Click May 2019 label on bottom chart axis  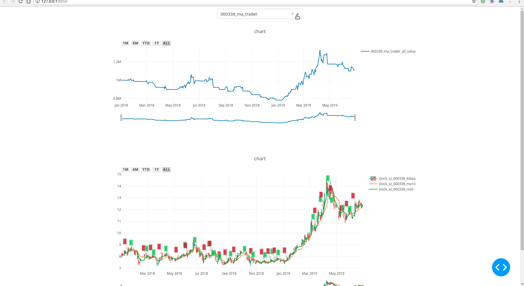point(337,274)
